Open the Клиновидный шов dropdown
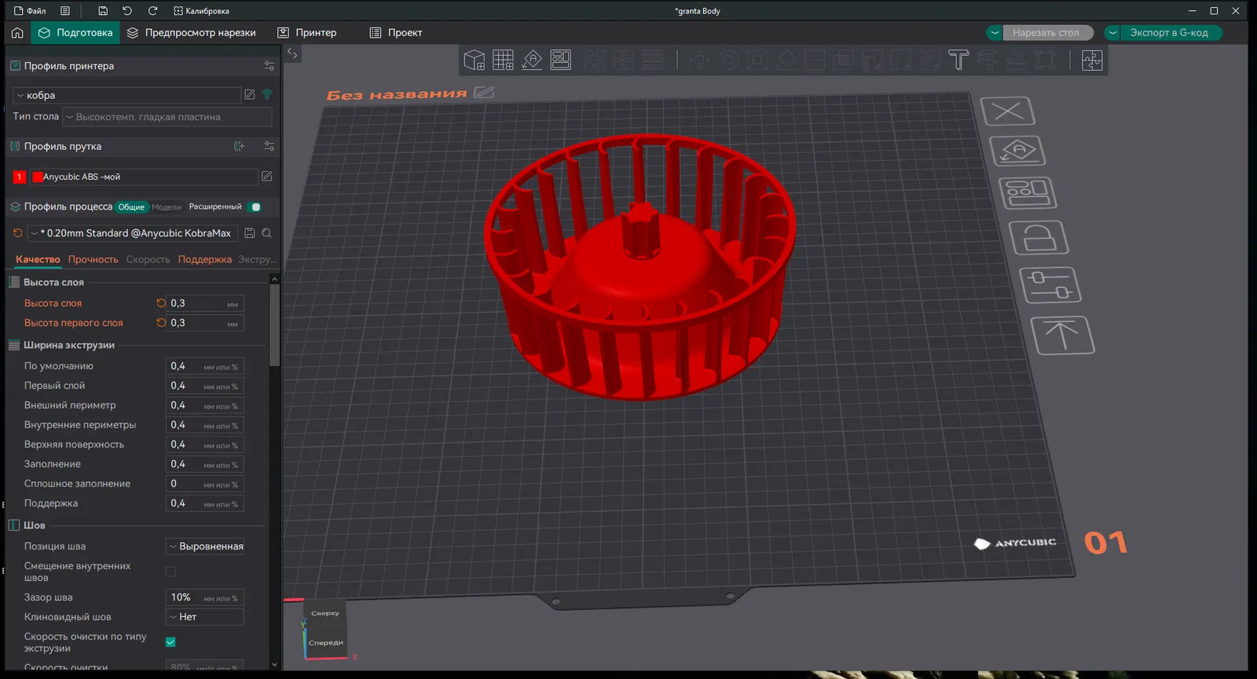The height and width of the screenshot is (679, 1257). pos(205,617)
